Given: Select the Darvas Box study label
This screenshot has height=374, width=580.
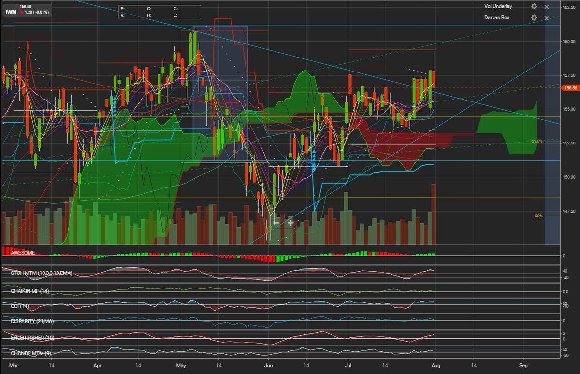Looking at the screenshot, I should [x=497, y=18].
